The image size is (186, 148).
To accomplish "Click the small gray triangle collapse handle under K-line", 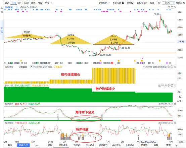I will (x=115, y=65).
